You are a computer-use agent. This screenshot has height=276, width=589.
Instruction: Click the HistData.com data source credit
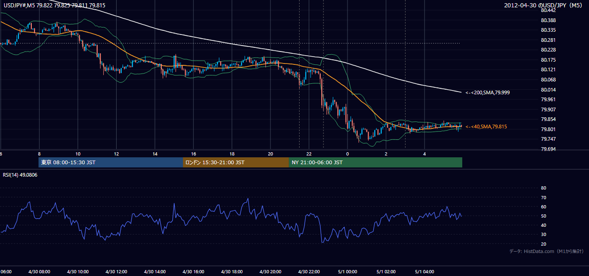tap(547, 251)
